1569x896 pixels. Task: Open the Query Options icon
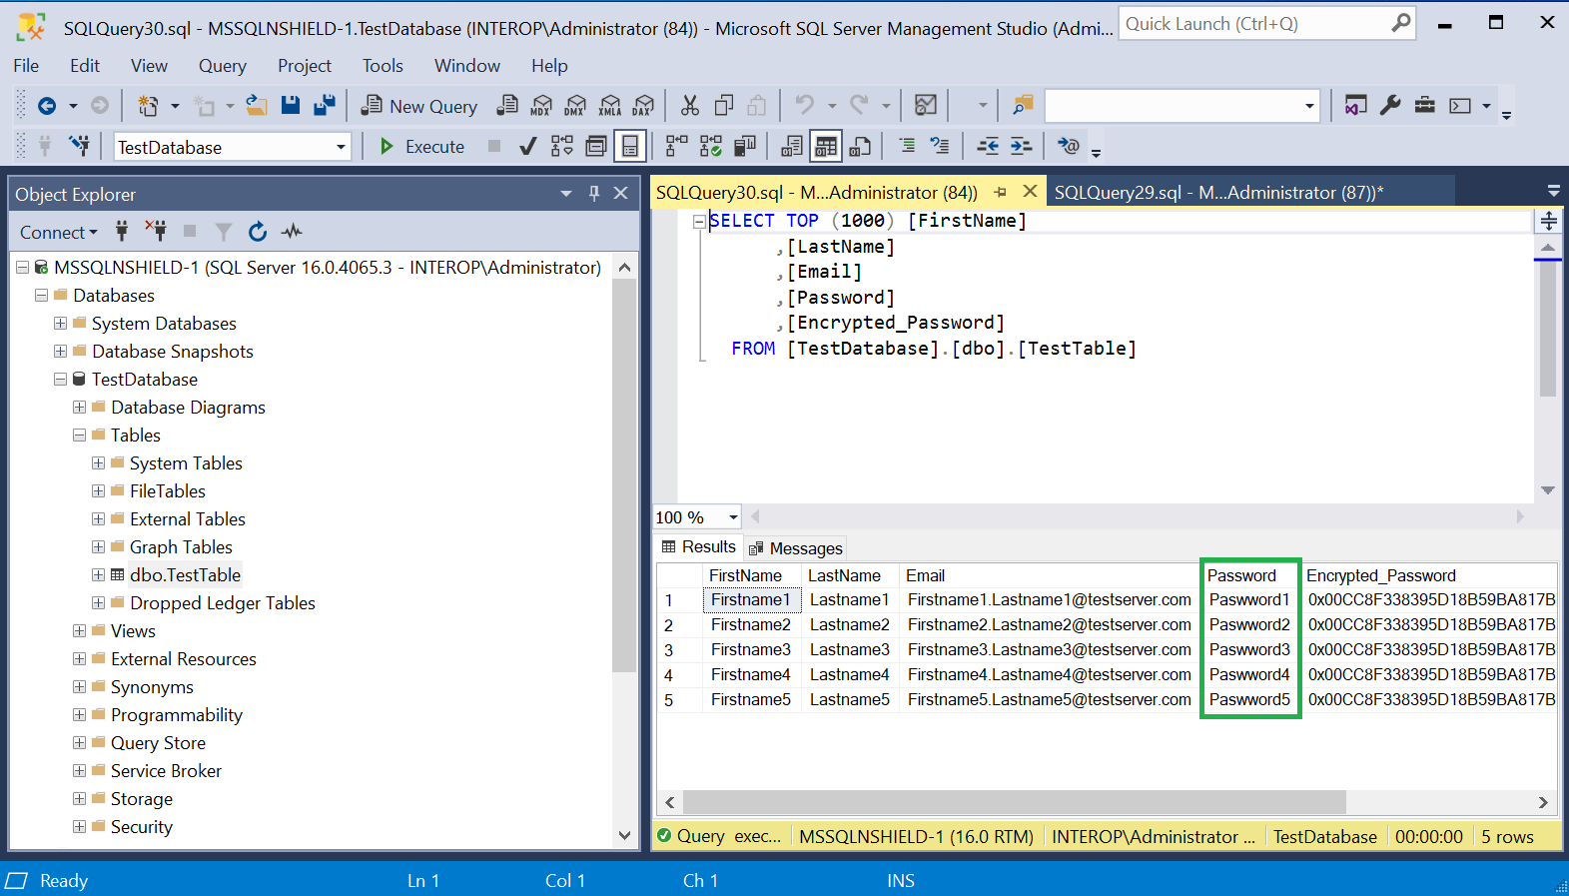click(596, 147)
